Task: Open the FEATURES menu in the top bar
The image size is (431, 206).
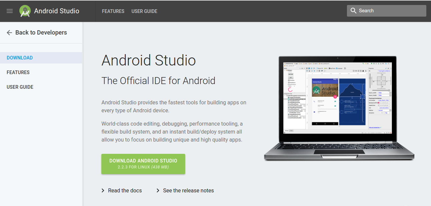Action: 113,11
